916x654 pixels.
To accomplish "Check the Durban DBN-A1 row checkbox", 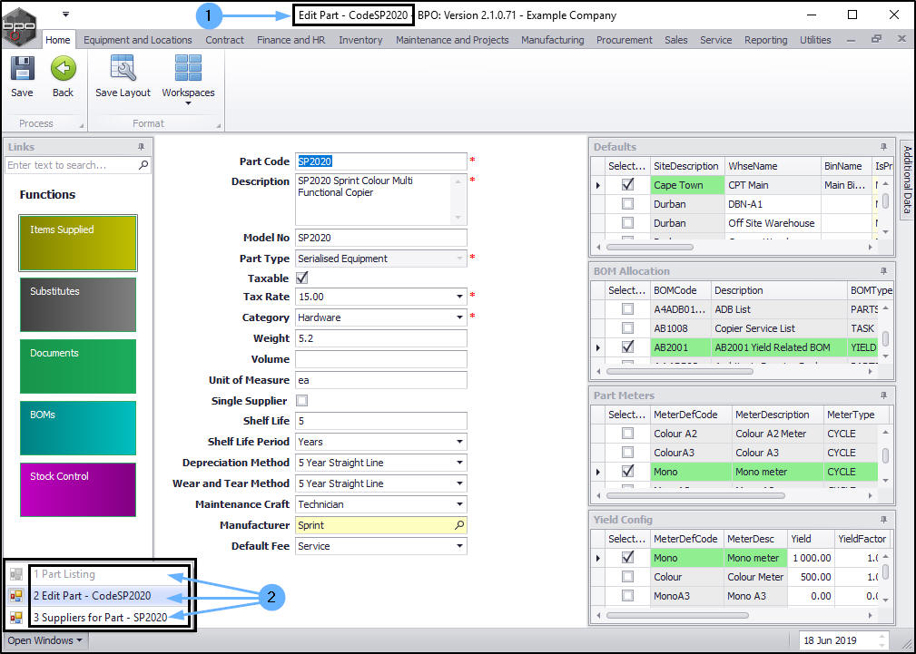I will coord(627,204).
